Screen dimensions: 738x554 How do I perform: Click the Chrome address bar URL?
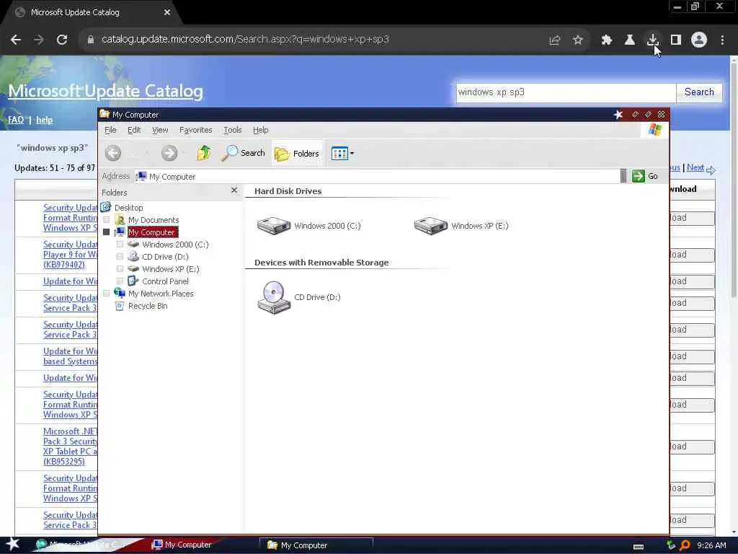click(245, 40)
